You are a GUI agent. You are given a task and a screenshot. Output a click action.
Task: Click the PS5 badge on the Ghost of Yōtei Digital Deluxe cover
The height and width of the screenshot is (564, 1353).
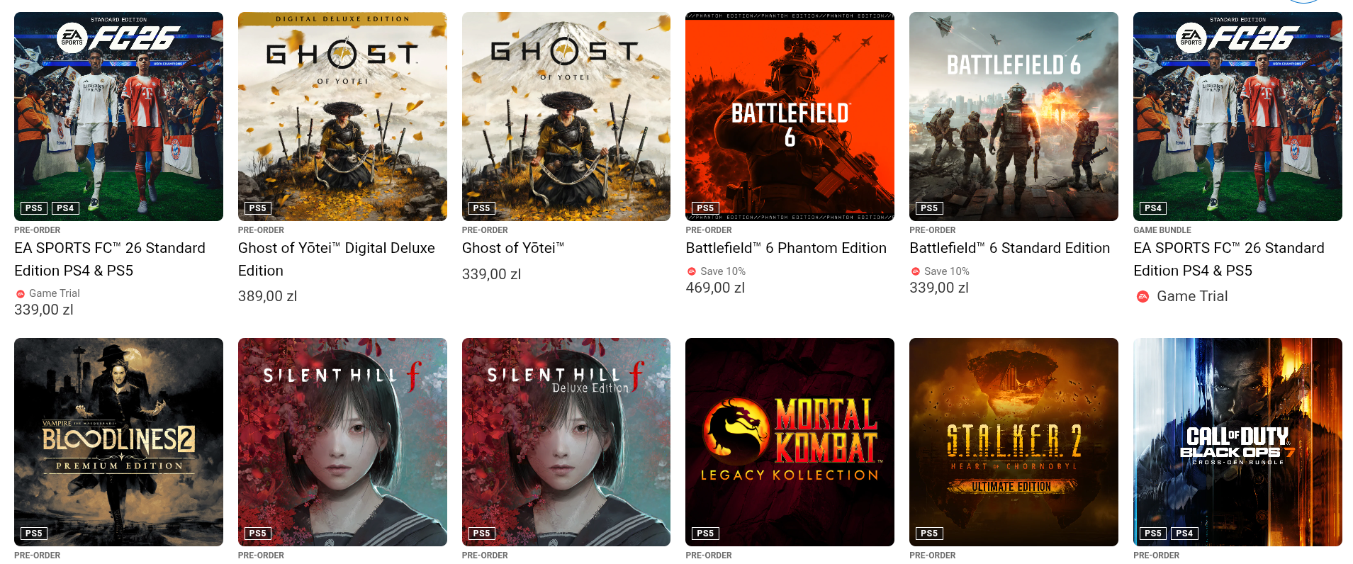258,208
